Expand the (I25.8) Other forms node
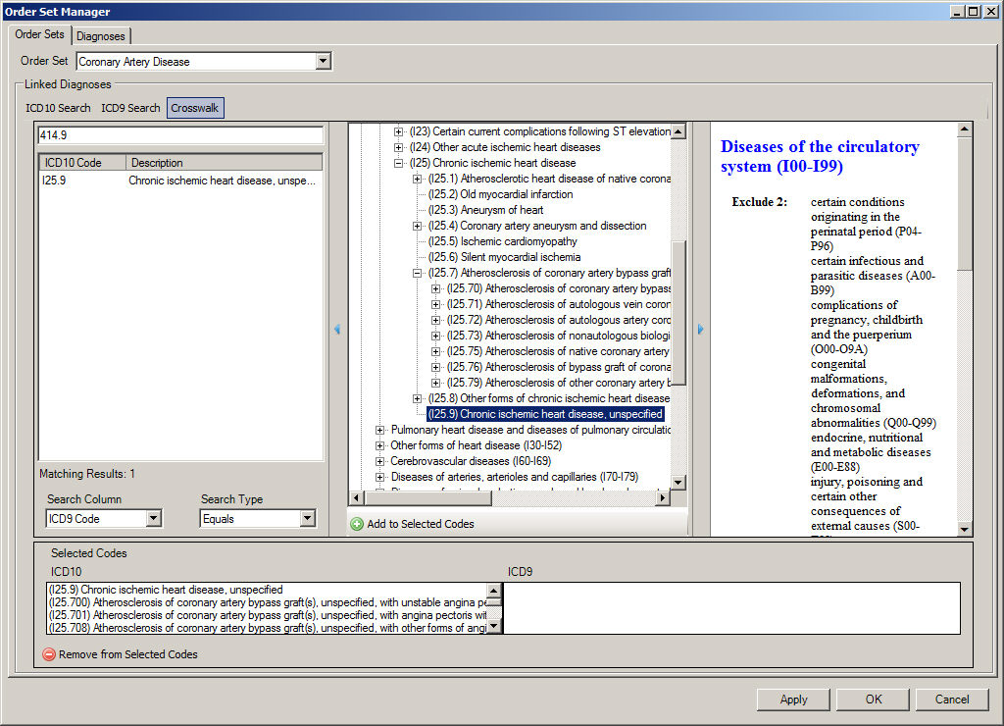This screenshot has width=1004, height=726. pyautogui.click(x=418, y=398)
